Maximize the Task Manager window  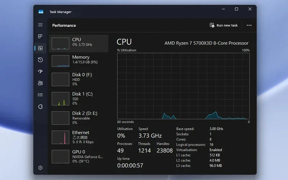[237, 9]
